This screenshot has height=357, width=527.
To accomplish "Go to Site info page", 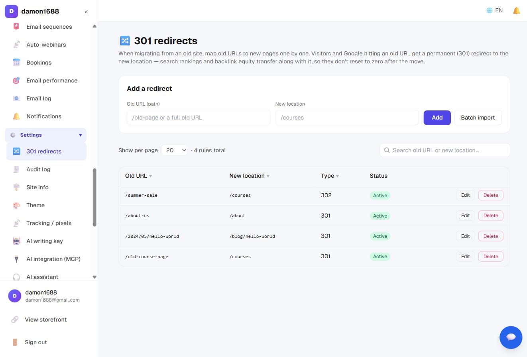I will [x=46, y=187].
